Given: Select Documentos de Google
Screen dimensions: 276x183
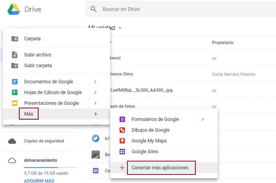Looking at the screenshot, I should click(48, 82).
